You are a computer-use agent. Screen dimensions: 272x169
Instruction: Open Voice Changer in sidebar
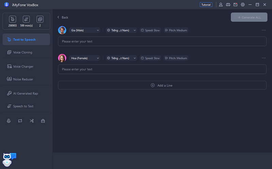tap(26, 66)
